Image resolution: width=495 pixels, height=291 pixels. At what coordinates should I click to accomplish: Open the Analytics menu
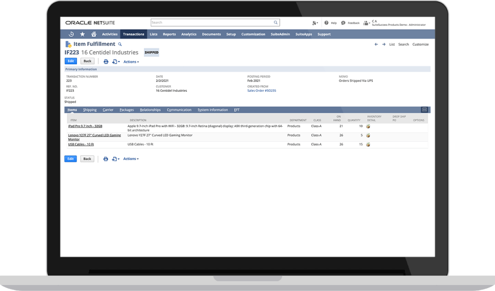click(189, 34)
